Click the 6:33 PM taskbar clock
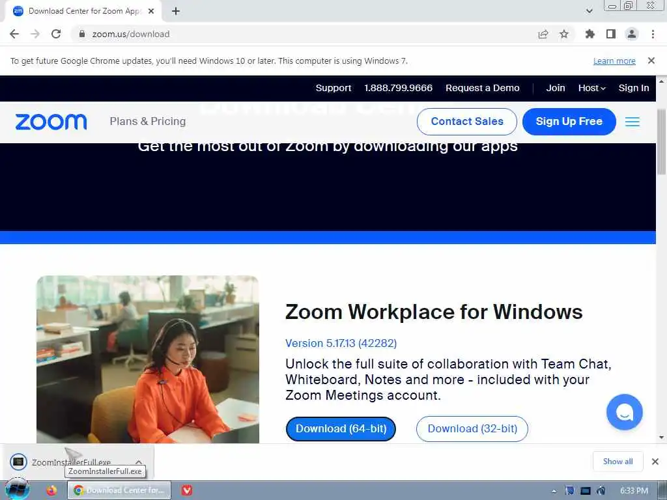Image resolution: width=667 pixels, height=500 pixels. click(x=634, y=491)
